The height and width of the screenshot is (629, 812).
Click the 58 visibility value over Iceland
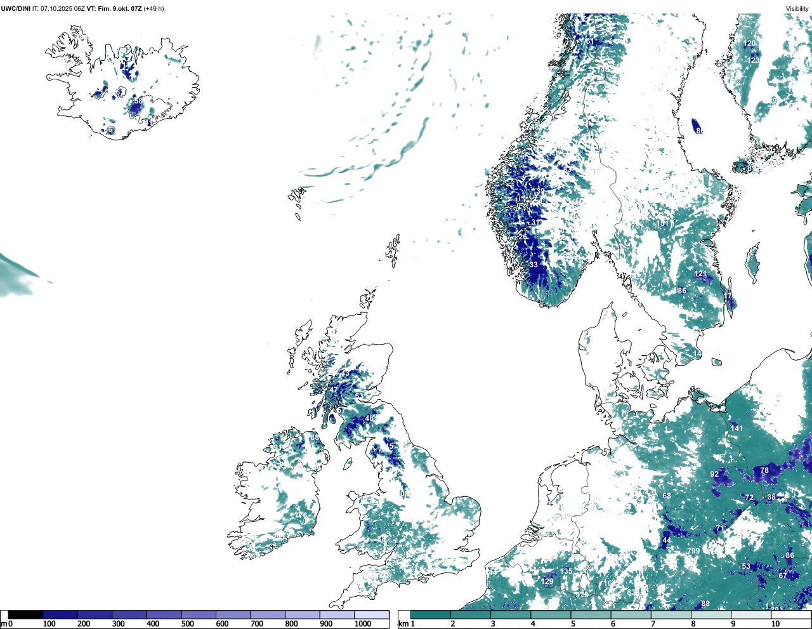tap(138, 102)
